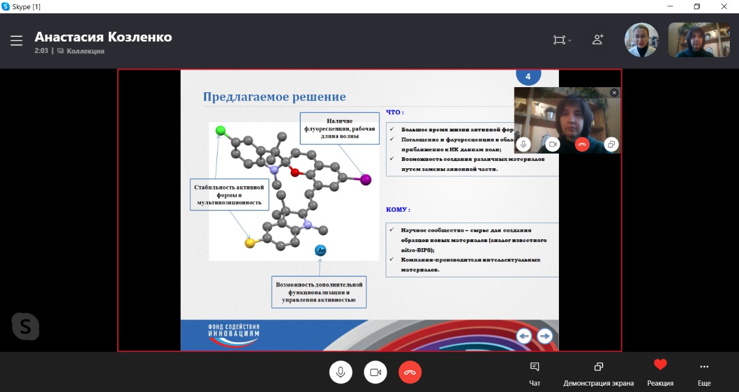
Task: Advance the slide with the forward arrow
Action: pyautogui.click(x=544, y=336)
